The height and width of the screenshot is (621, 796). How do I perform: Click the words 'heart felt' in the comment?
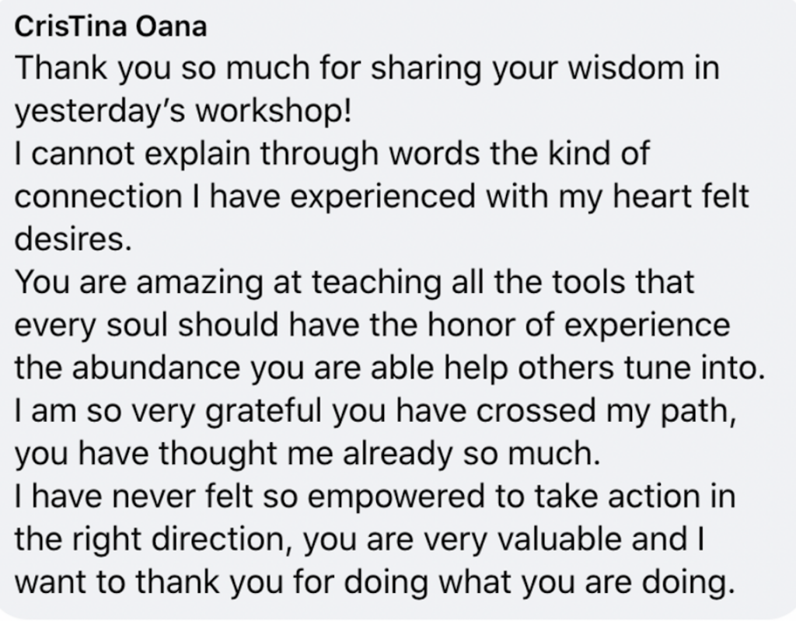[x=685, y=197]
